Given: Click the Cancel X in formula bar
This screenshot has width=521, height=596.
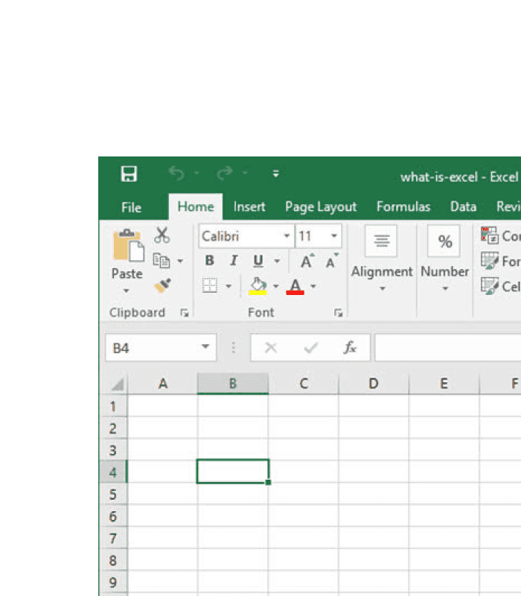Looking at the screenshot, I should 271,347.
